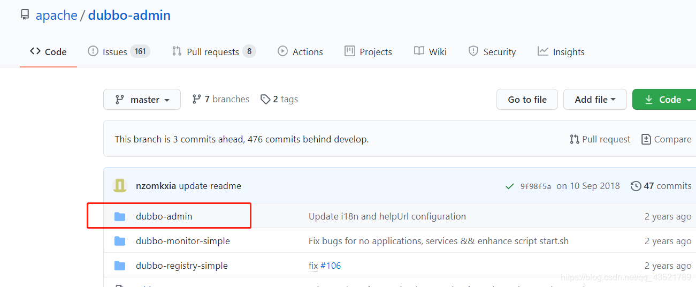Click the tag icon beside 2 tags
The height and width of the screenshot is (287, 696).
[265, 99]
